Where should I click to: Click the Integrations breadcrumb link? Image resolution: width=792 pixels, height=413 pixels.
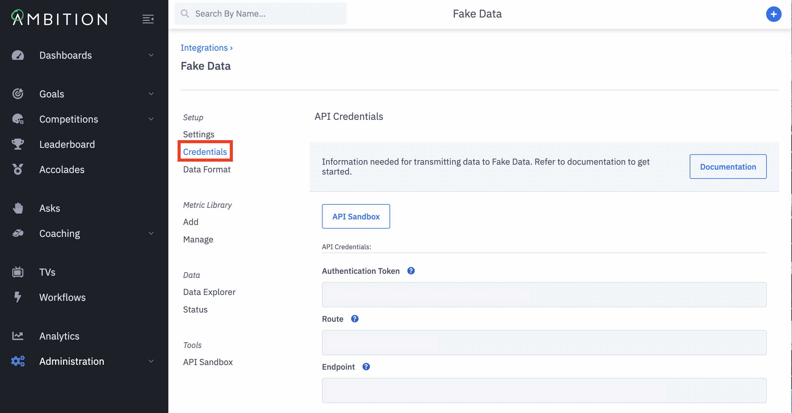click(204, 48)
